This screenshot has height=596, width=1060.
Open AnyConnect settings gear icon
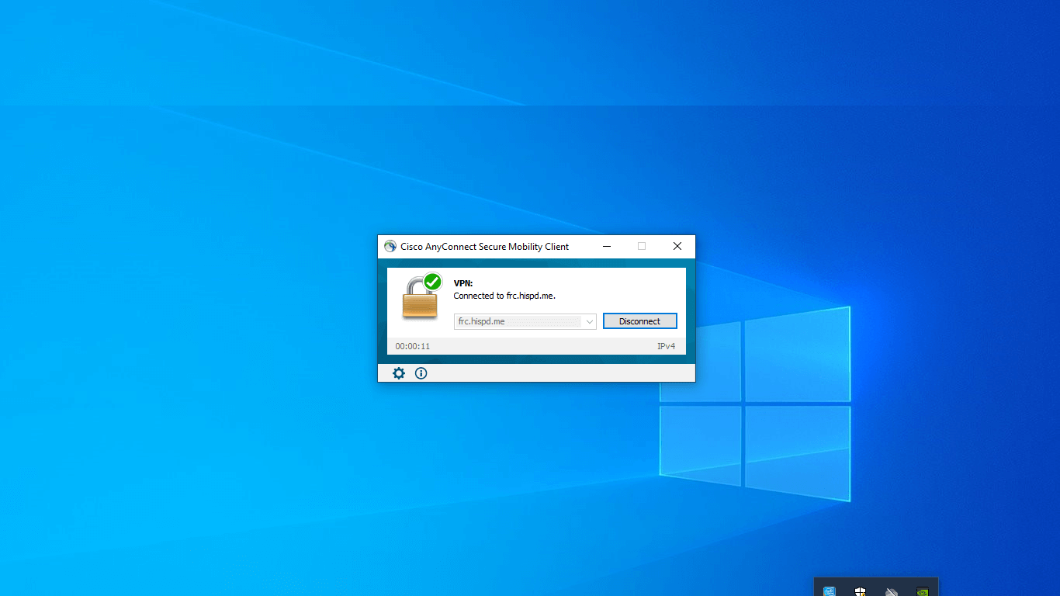399,373
